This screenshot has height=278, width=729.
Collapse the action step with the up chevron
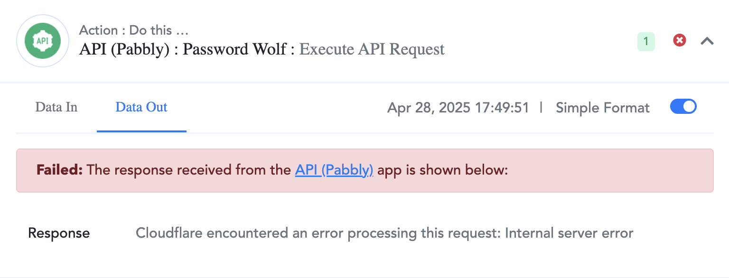point(707,41)
